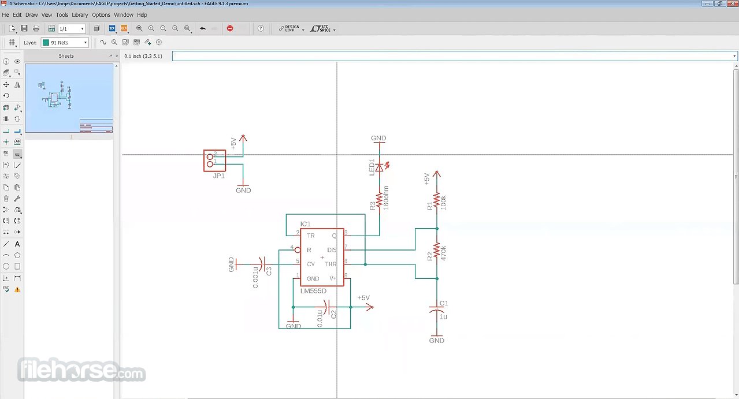This screenshot has width=739, height=399.
Task: Open the View menu
Action: point(47,15)
